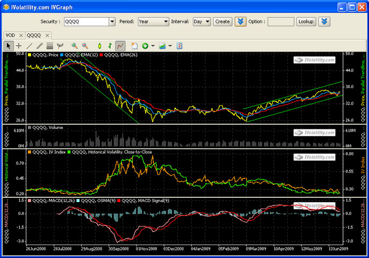This screenshot has height=258, width=369.
Task: Open the Interval dropdown showing Day
Action: tap(201, 21)
